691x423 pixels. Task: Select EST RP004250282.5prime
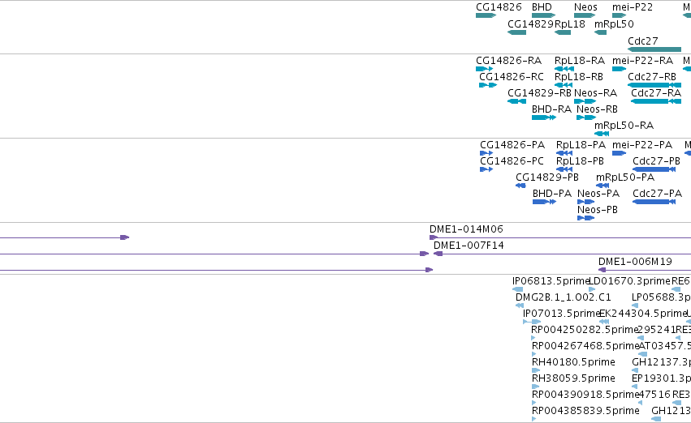pyautogui.click(x=533, y=338)
